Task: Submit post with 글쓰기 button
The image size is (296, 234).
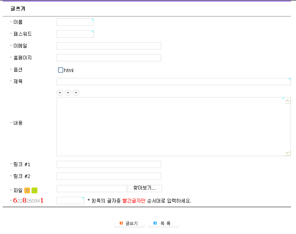Action: pyautogui.click(x=130, y=223)
